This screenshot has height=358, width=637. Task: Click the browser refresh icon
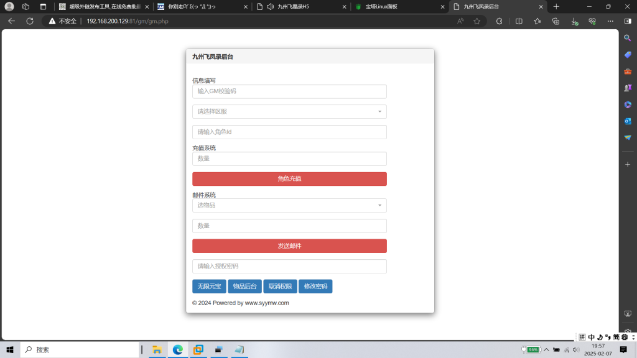[29, 21]
